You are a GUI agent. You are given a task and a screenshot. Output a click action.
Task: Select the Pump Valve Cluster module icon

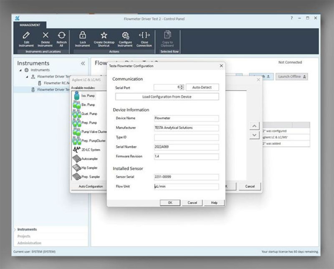77,132
